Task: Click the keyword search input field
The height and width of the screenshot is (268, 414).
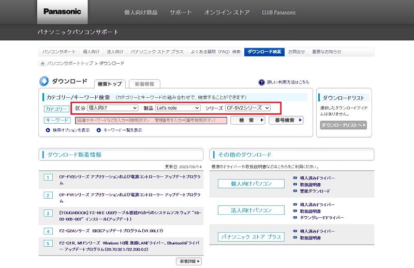Action: [x=151, y=121]
